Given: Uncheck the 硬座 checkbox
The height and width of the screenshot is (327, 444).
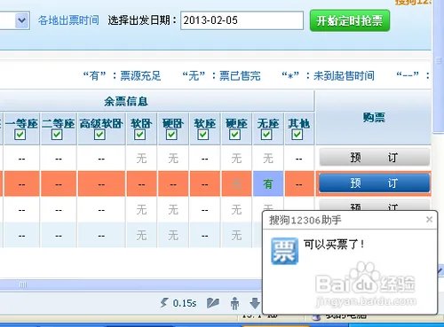Looking at the screenshot, I should click(x=234, y=135).
